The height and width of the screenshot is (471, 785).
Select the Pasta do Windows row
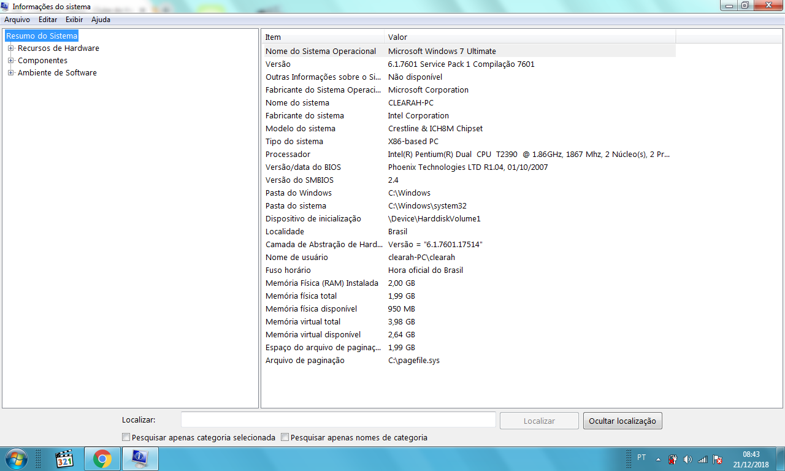(x=469, y=193)
